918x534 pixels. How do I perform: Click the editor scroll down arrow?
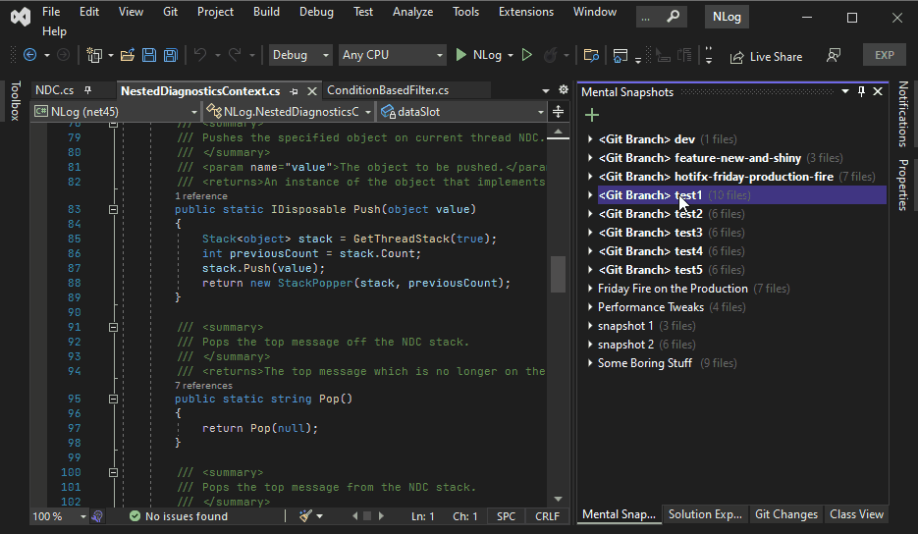[558, 499]
